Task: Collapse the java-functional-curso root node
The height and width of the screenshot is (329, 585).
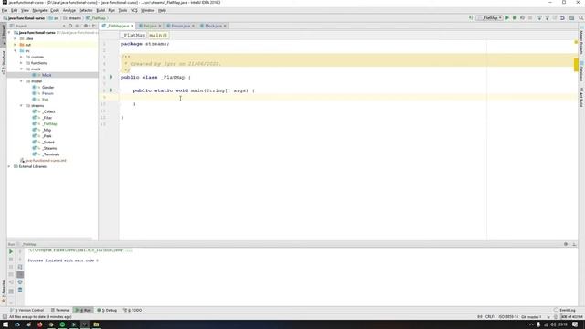Action: (10, 33)
